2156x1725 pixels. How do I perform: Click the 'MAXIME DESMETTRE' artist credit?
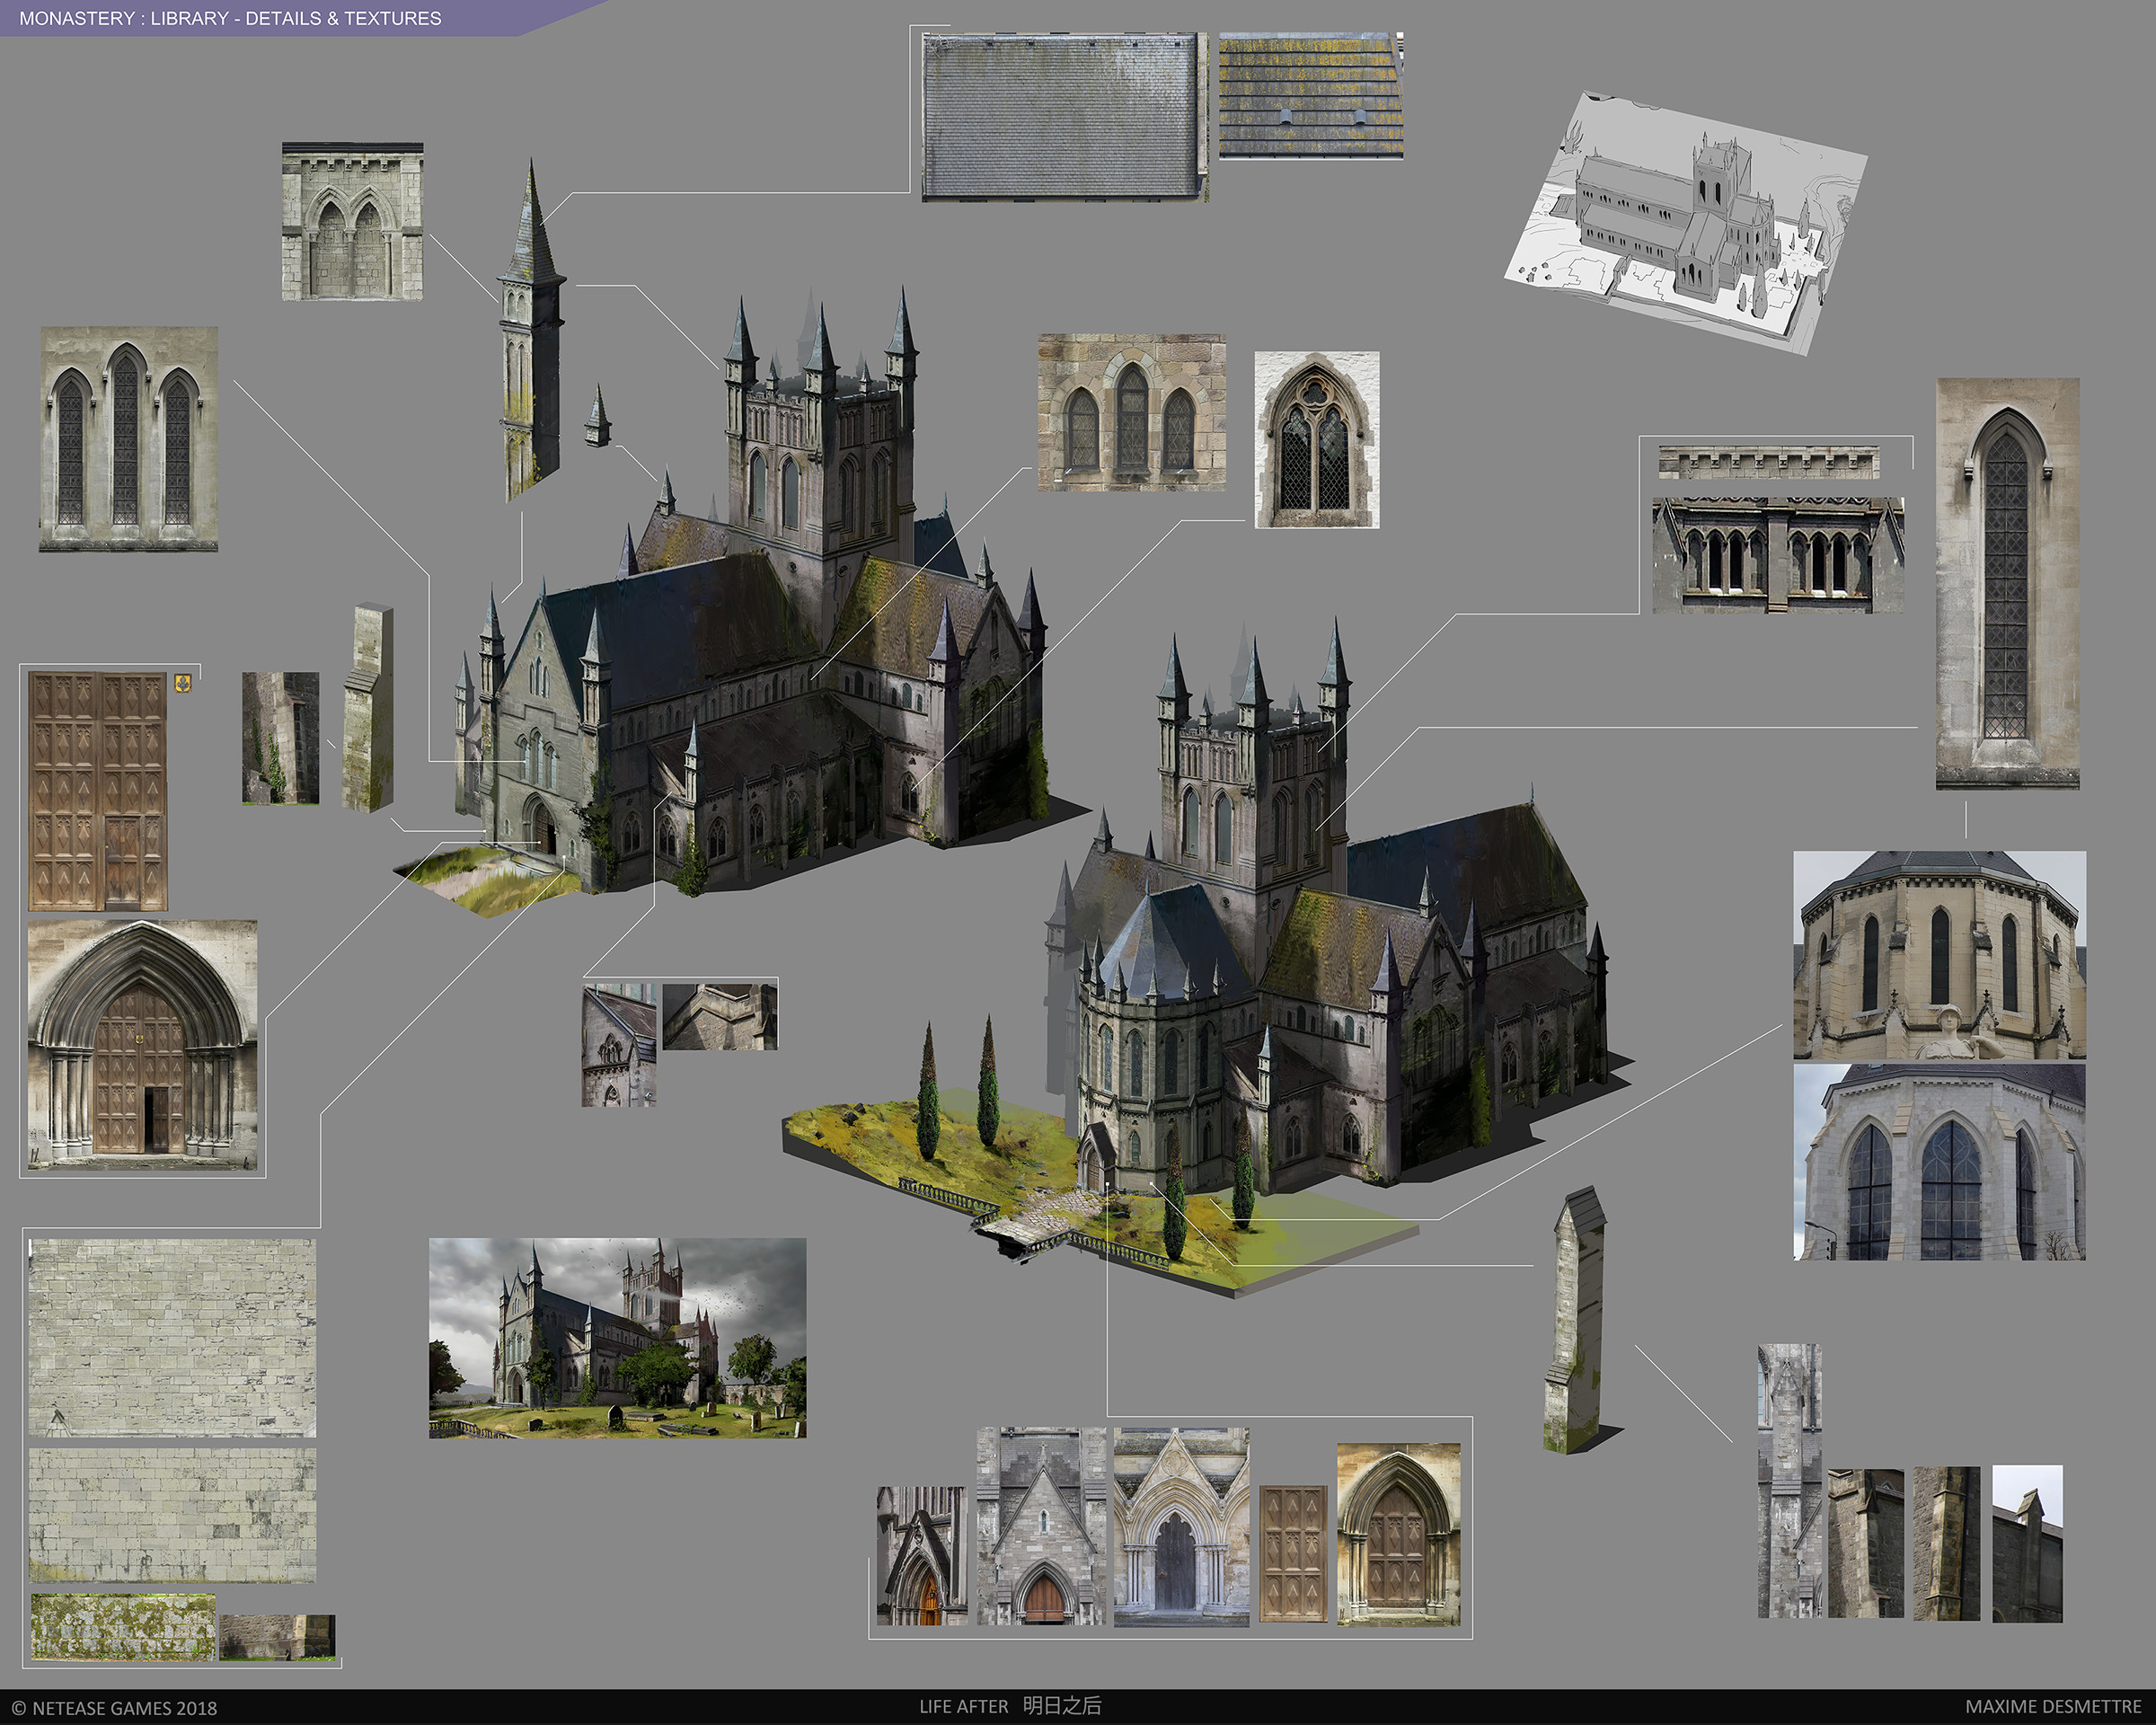click(x=2053, y=1706)
